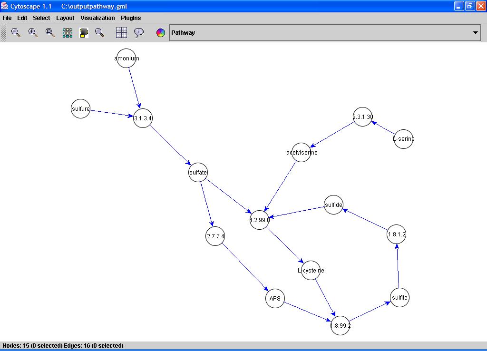487x351 pixels.
Task: Open the Select menu
Action: tap(41, 18)
